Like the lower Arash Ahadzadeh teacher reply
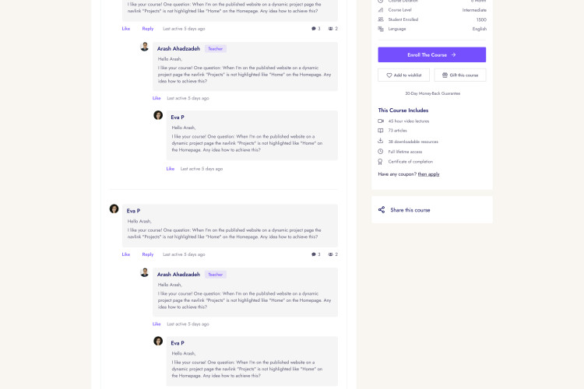The width and height of the screenshot is (584, 389). 157,324
